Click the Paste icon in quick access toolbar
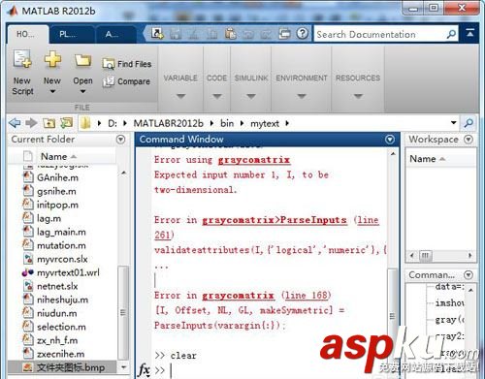485x379 pixels. click(x=230, y=34)
